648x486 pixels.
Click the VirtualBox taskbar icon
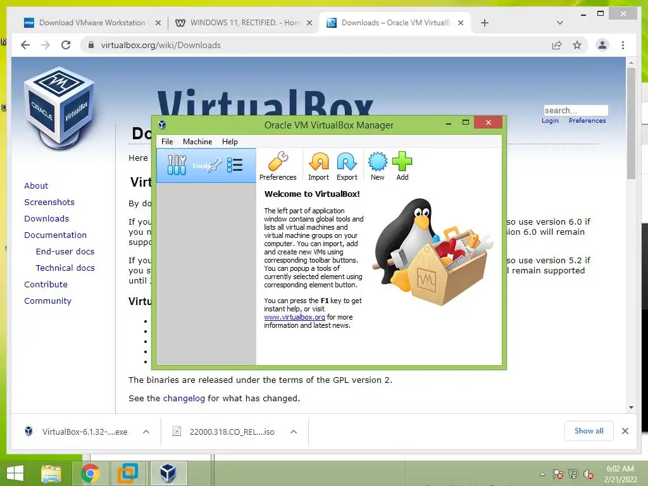168,473
